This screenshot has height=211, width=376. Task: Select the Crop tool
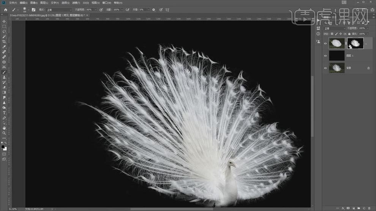(4, 42)
